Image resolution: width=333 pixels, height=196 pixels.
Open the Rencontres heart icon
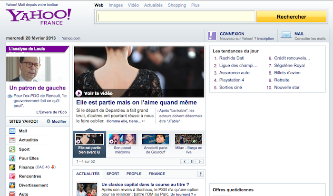click(x=12, y=176)
